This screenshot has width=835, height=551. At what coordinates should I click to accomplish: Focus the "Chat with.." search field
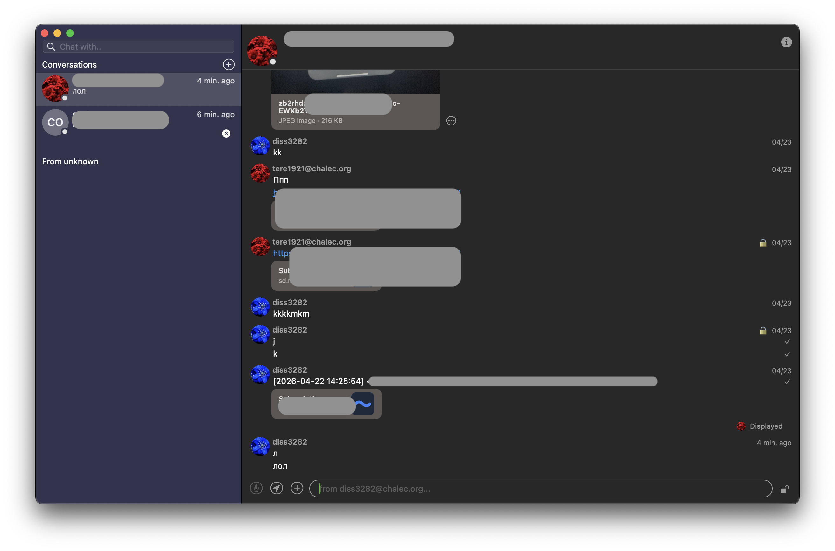[x=138, y=47]
